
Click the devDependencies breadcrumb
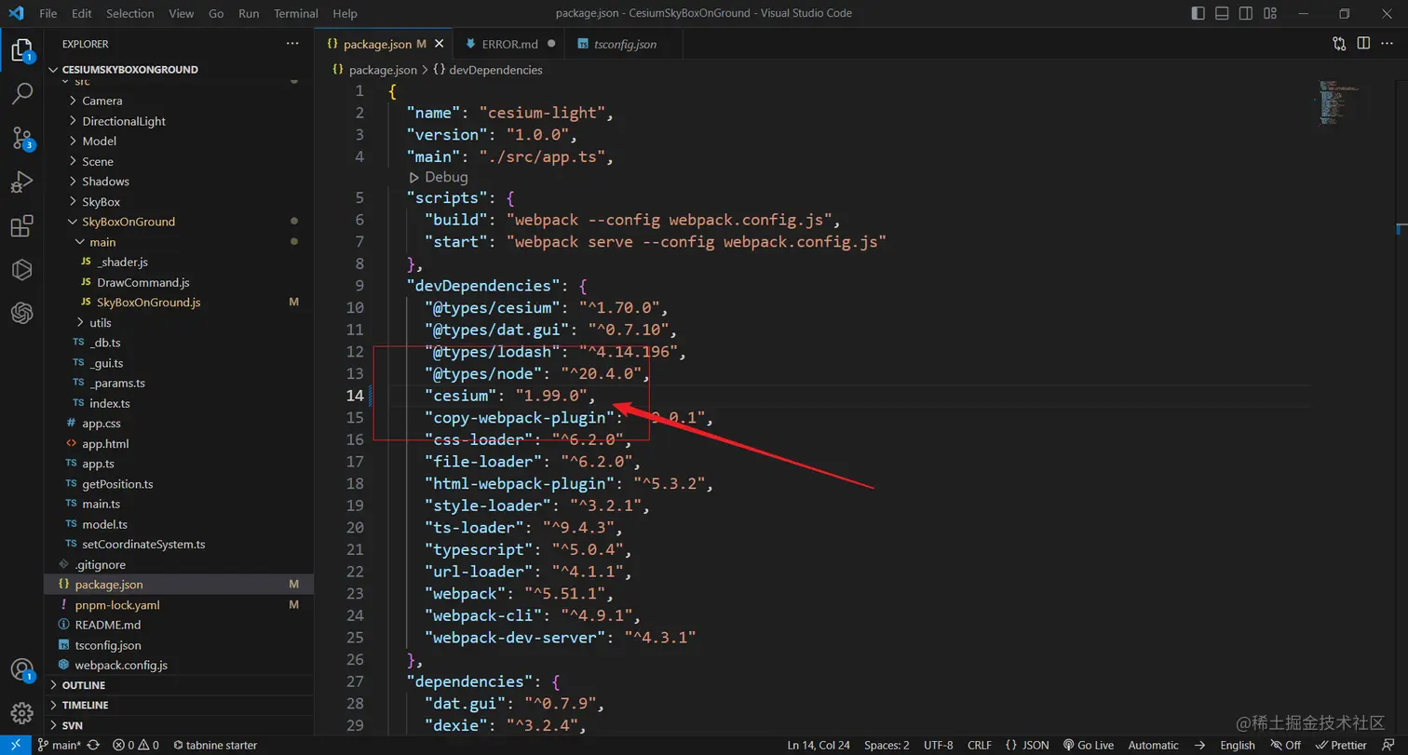[x=488, y=70]
